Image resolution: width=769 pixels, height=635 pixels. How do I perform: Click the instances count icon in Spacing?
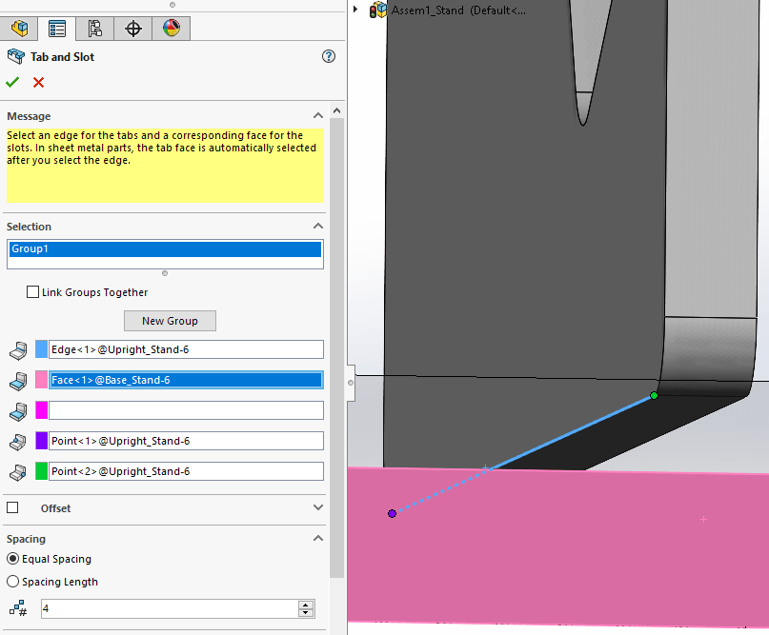[x=17, y=609]
